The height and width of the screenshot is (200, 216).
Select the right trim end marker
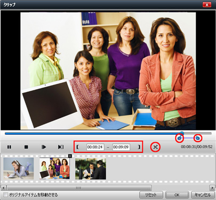click(x=198, y=138)
